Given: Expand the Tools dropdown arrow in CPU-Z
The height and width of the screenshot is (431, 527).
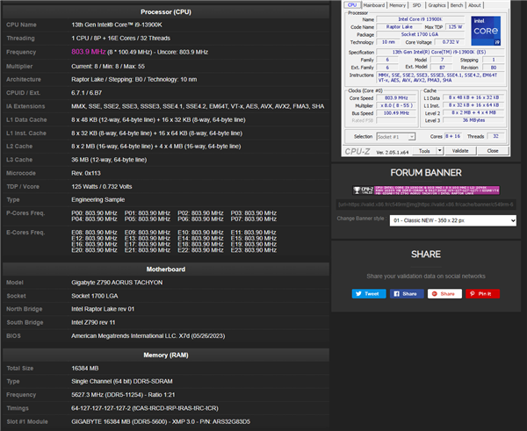Looking at the screenshot, I should tap(440, 151).
